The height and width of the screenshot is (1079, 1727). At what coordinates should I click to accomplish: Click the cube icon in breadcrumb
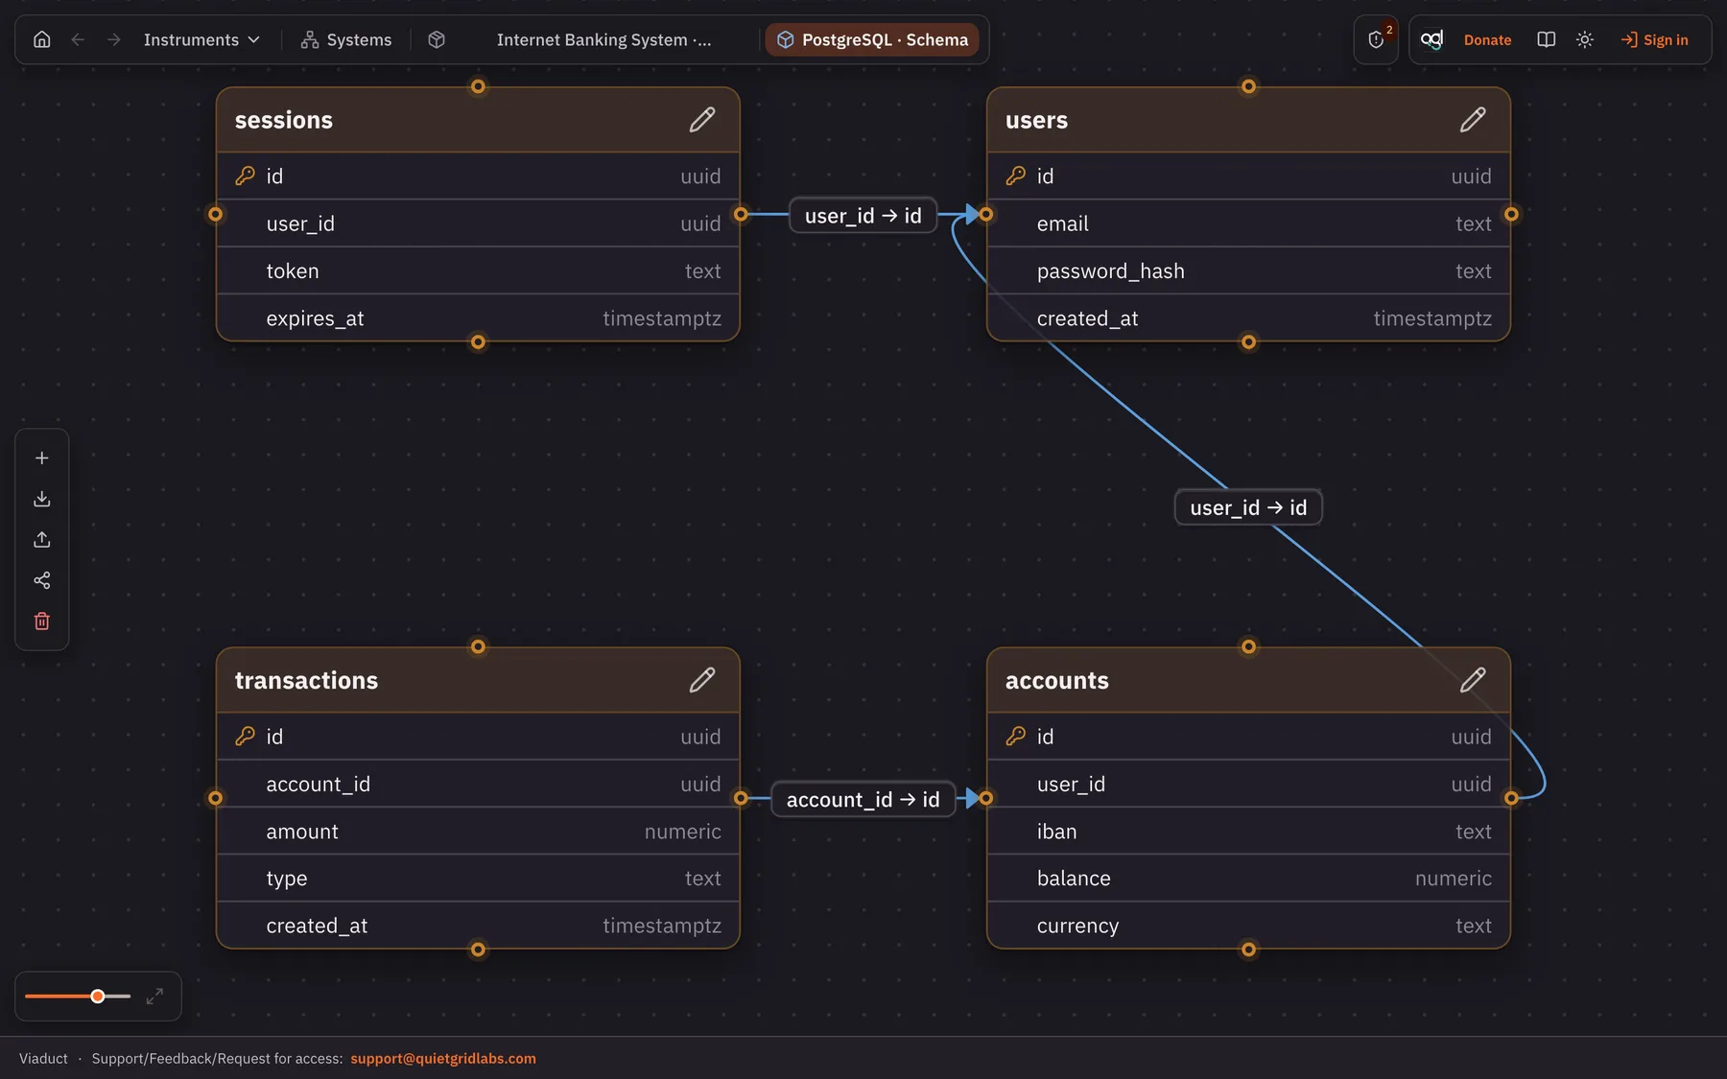[x=437, y=39]
